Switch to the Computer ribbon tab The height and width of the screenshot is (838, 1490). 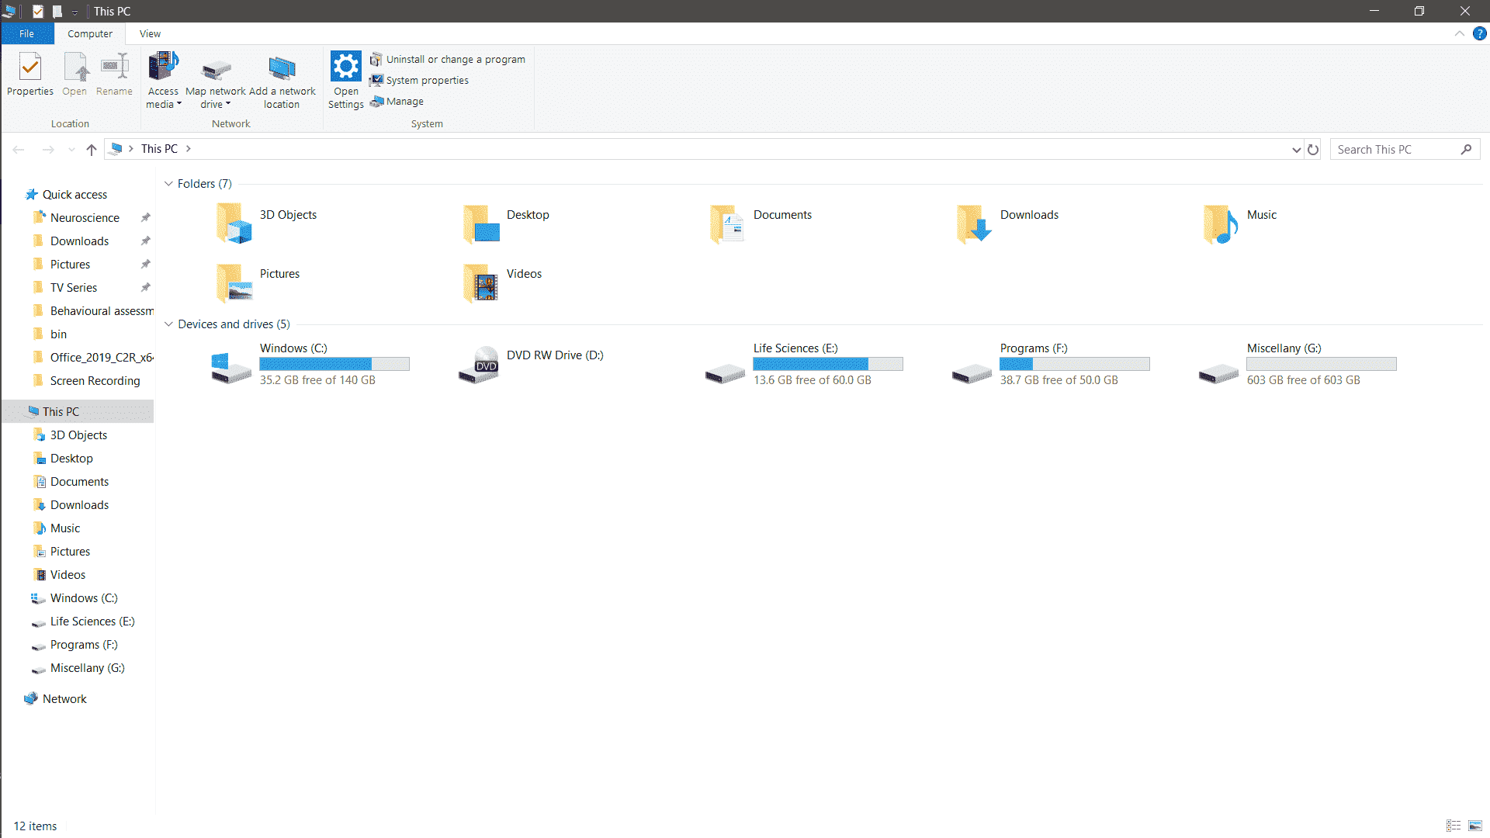point(90,33)
